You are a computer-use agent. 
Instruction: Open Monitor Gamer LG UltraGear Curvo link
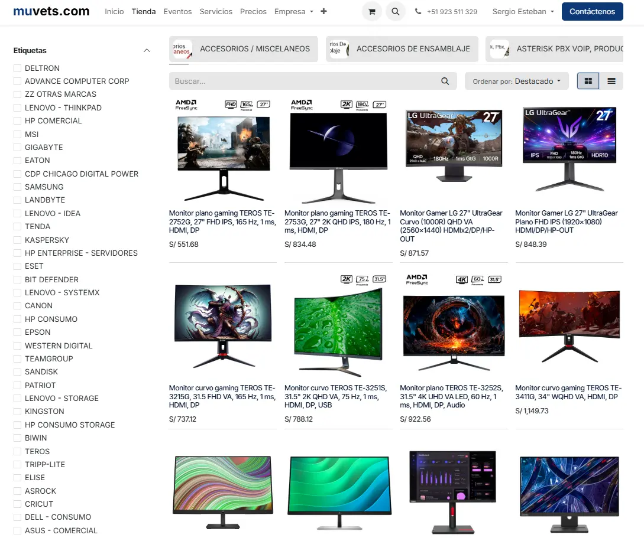[451, 226]
